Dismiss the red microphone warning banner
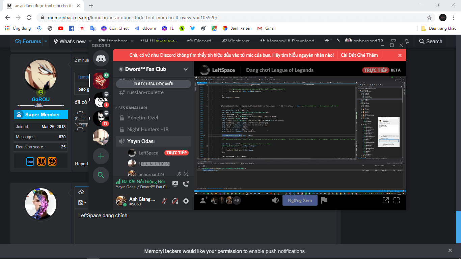Image resolution: width=461 pixels, height=259 pixels. pos(400,55)
